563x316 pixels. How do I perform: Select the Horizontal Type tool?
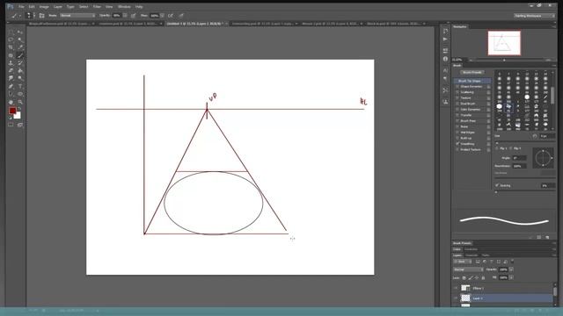pyautogui.click(x=20, y=86)
